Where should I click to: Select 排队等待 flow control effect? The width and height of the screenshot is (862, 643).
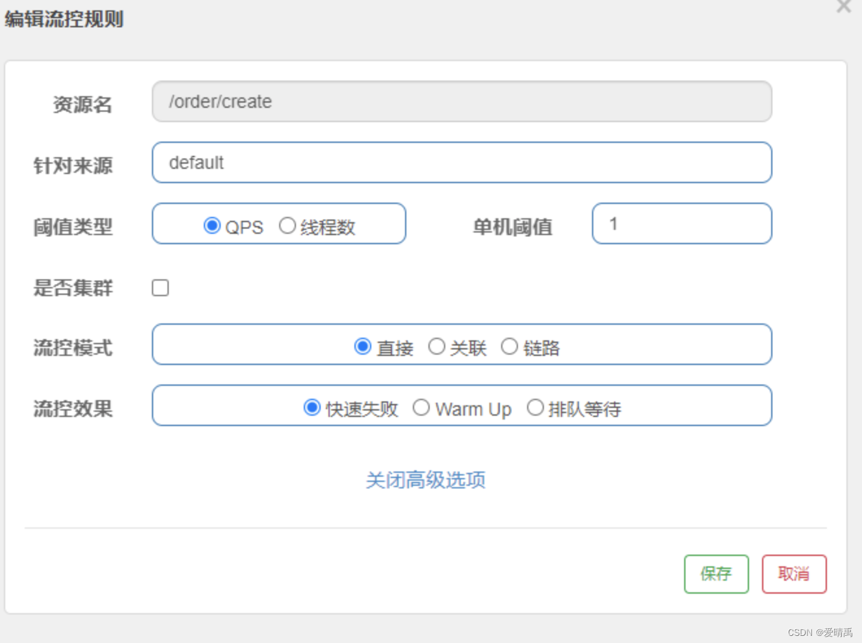pyautogui.click(x=535, y=407)
